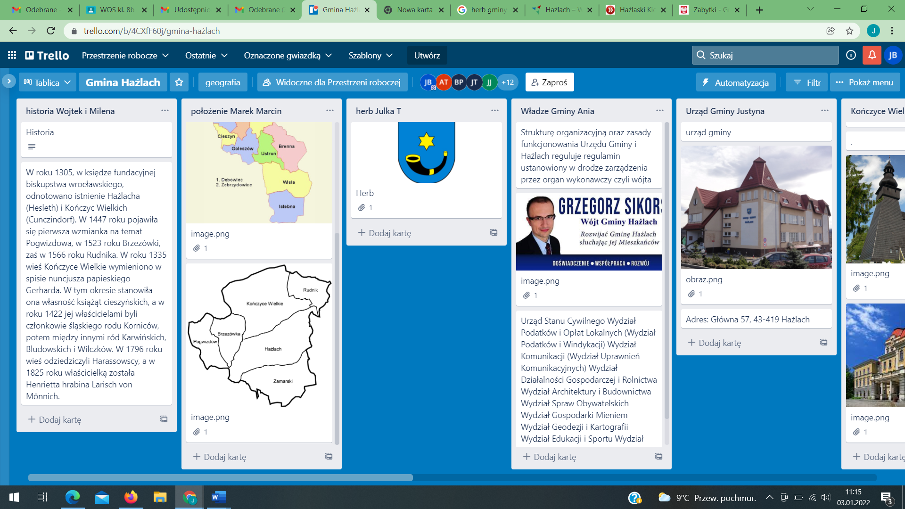Open the Chrome three-dot menu

click(892, 31)
